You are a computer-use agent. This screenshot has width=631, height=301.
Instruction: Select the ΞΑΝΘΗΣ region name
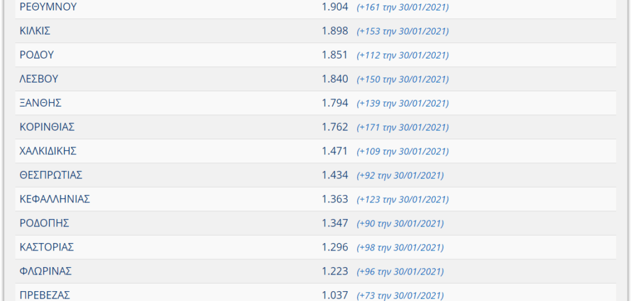(40, 103)
